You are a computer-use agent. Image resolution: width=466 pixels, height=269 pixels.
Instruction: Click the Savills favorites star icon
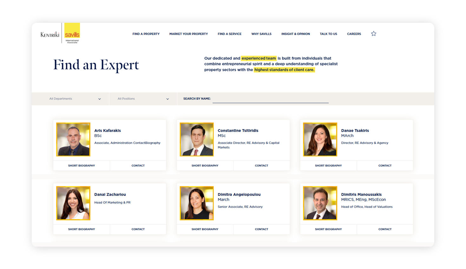pyautogui.click(x=373, y=34)
